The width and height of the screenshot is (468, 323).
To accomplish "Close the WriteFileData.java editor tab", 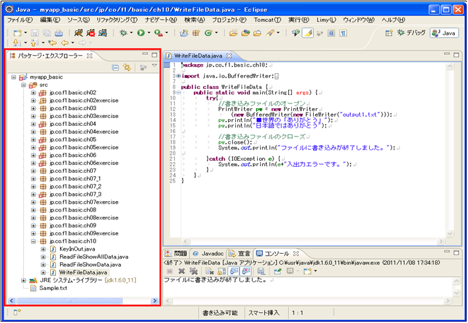I will 229,55.
